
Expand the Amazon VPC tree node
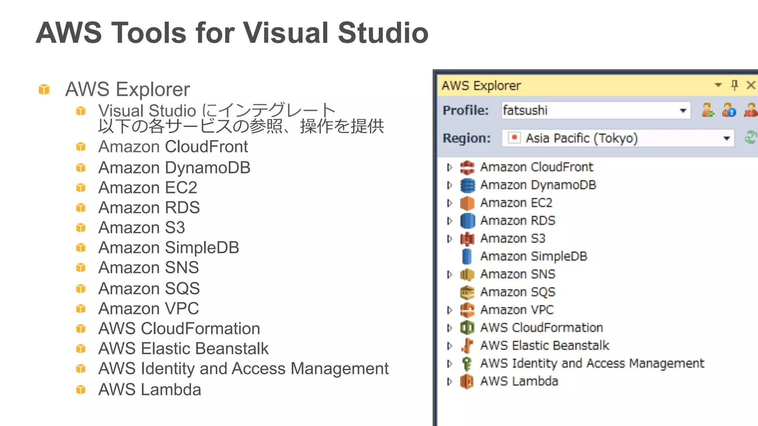click(x=450, y=310)
